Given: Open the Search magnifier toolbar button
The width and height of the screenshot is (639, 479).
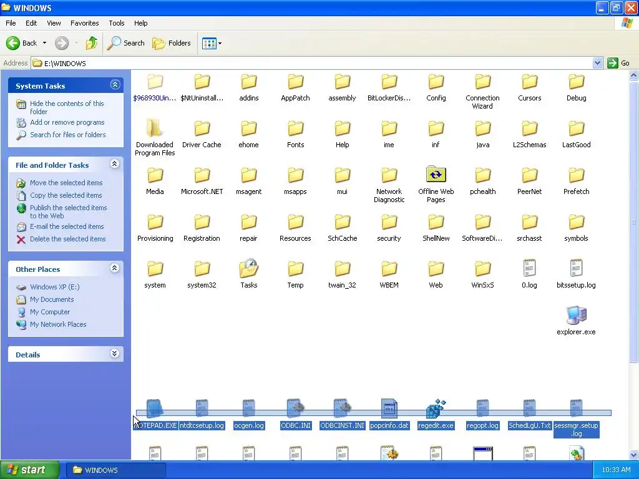Looking at the screenshot, I should (125, 43).
